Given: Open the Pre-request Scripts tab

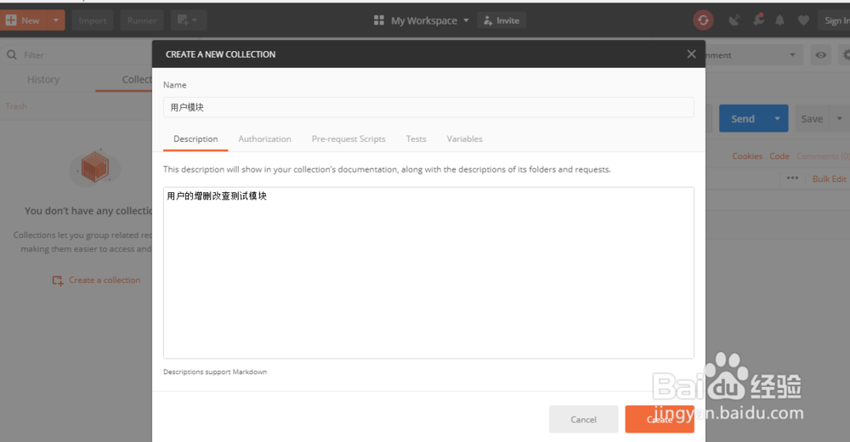Looking at the screenshot, I should click(348, 139).
